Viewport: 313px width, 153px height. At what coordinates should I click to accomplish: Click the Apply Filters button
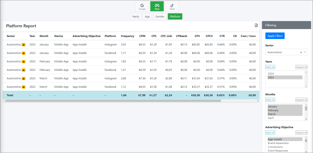click(275, 36)
